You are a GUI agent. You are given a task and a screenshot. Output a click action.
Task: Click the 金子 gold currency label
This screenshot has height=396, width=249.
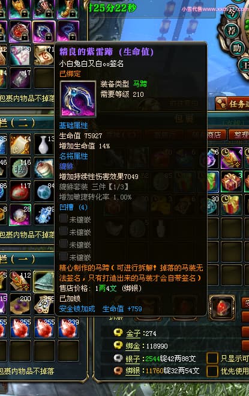pos(133,333)
